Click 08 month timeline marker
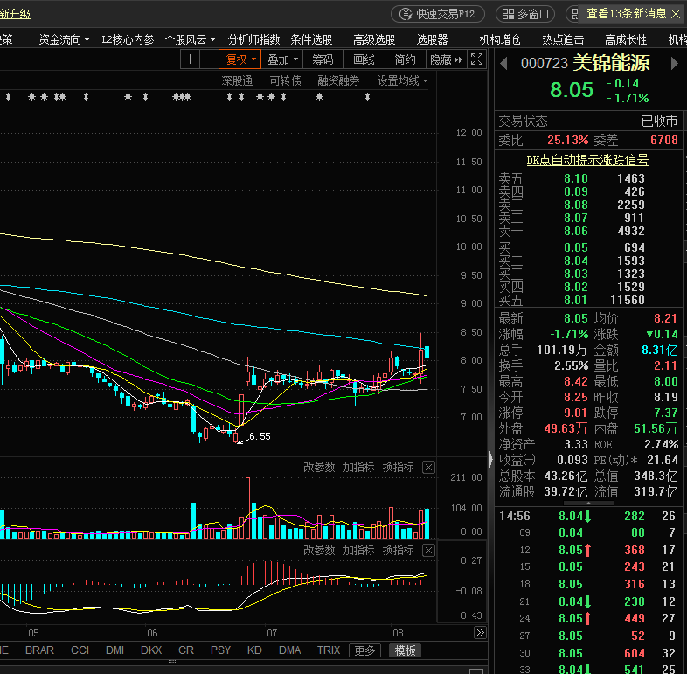The height and width of the screenshot is (674, 687). click(x=398, y=633)
